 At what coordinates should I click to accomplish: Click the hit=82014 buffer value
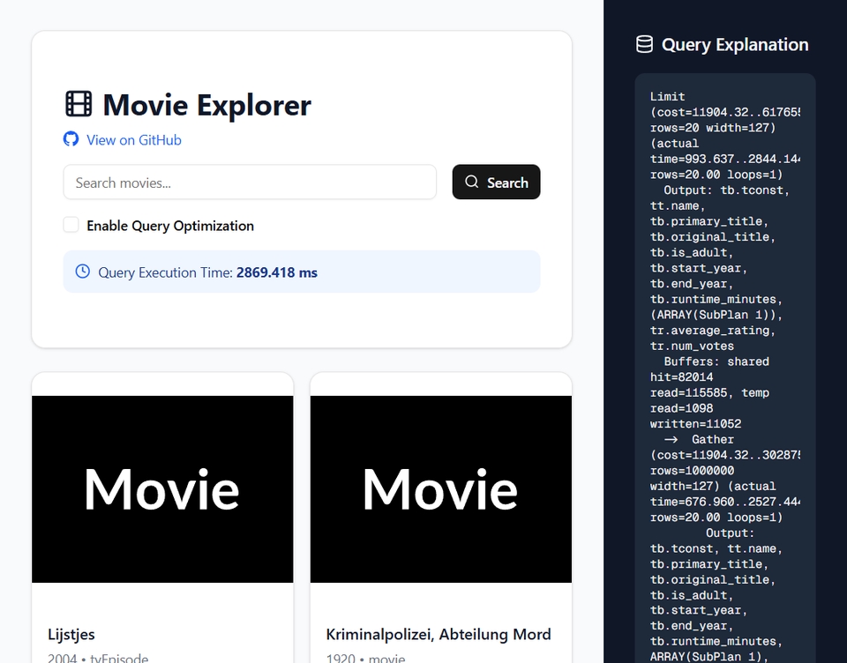(x=682, y=377)
